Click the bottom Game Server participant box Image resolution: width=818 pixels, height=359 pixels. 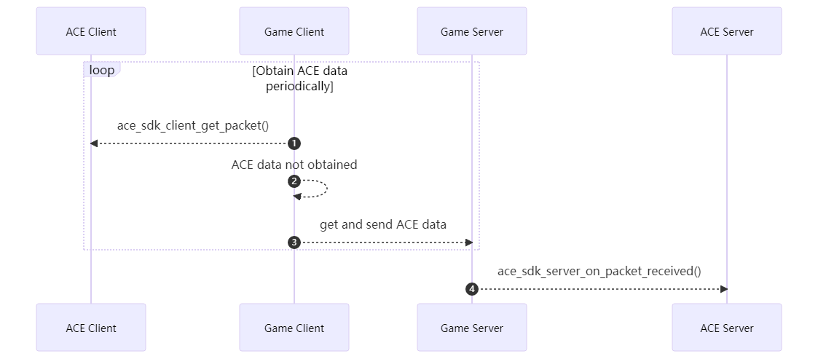[472, 328]
